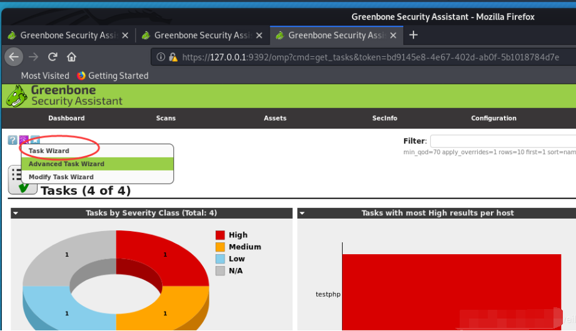The image size is (576, 331).
Task: Click the purple wizard wand icon
Action: pos(24,139)
